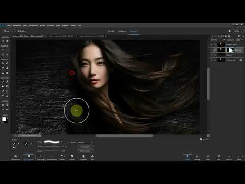Select the Gradient tool
Screen dimensions: 245x184
tap(7, 86)
